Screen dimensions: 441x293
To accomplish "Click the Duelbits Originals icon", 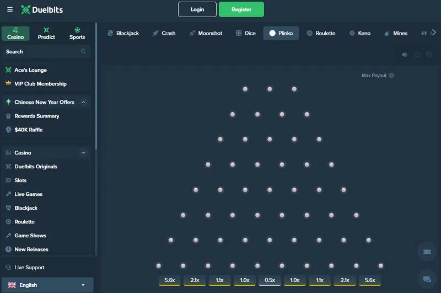I will tap(8, 166).
